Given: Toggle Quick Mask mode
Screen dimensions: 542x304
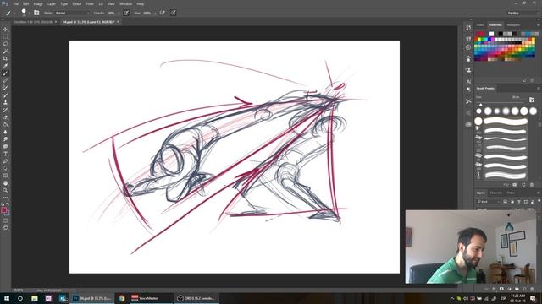Looking at the screenshot, I should [x=5, y=220].
